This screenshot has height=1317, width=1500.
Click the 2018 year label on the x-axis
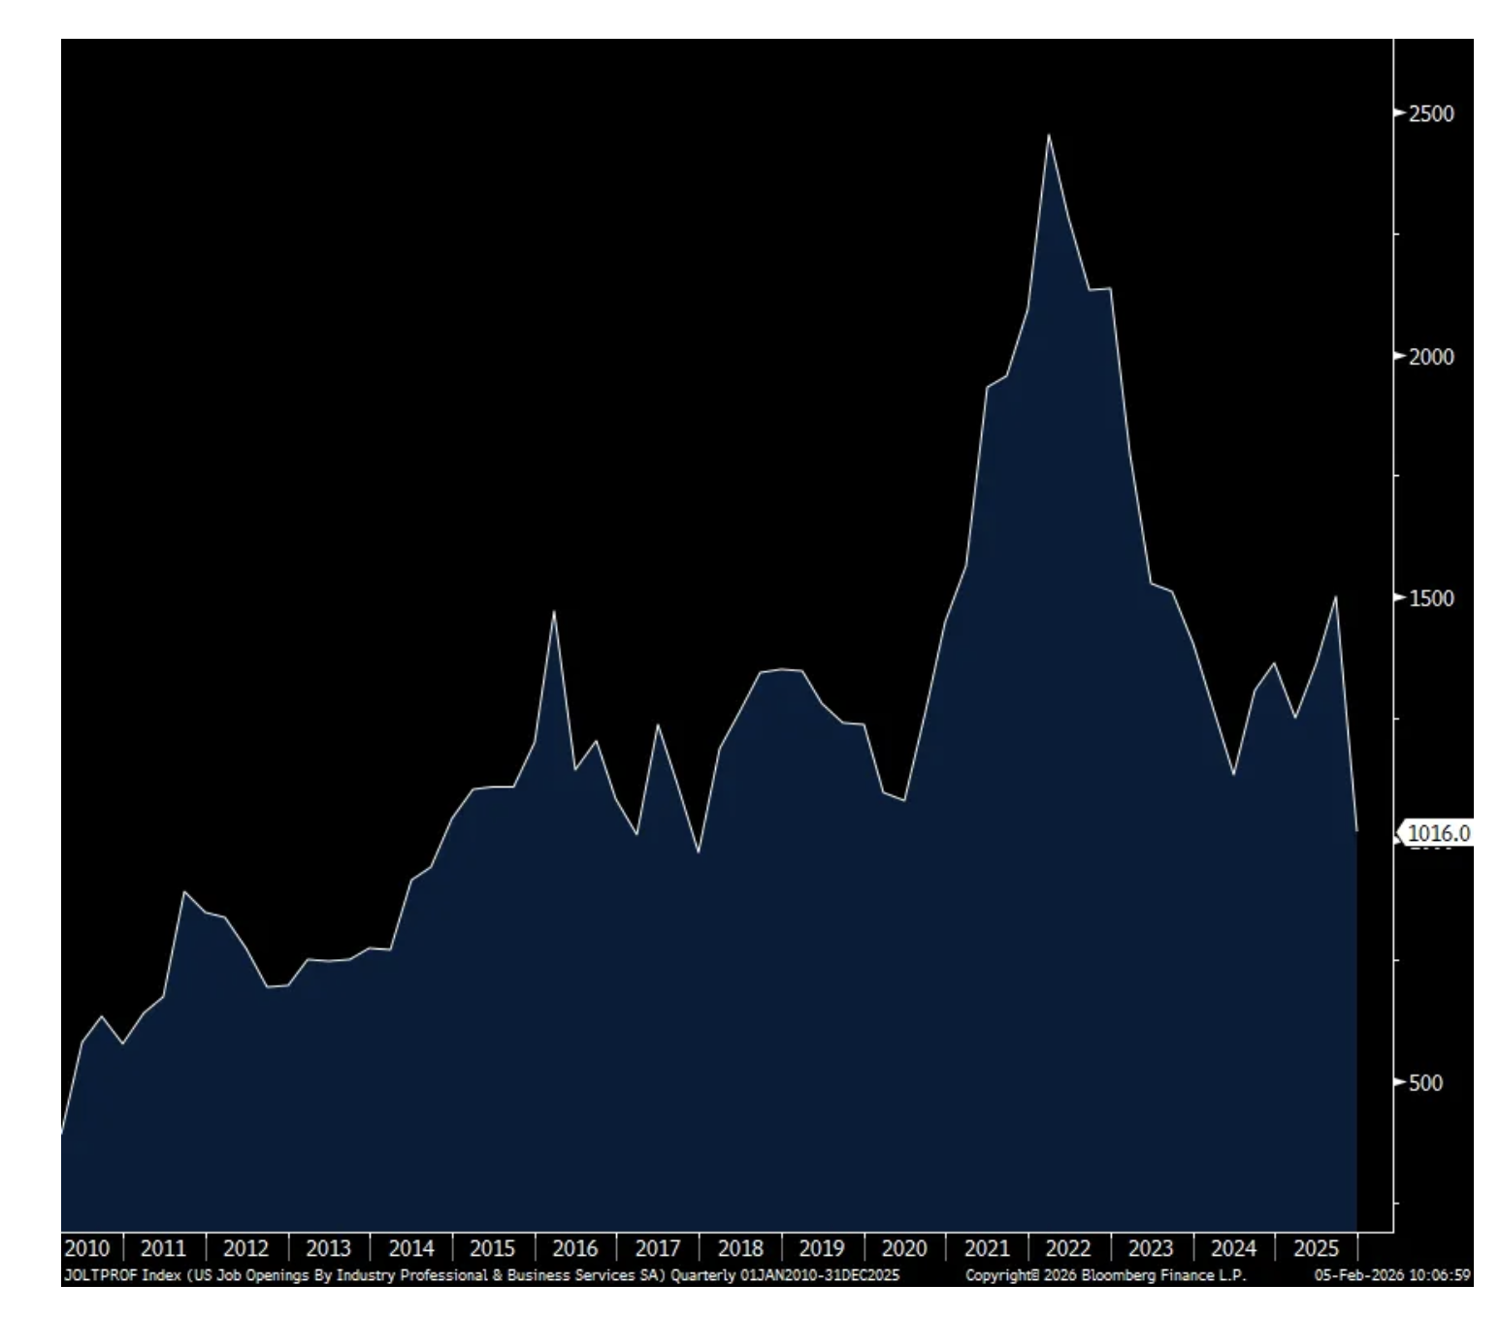pos(739,1248)
